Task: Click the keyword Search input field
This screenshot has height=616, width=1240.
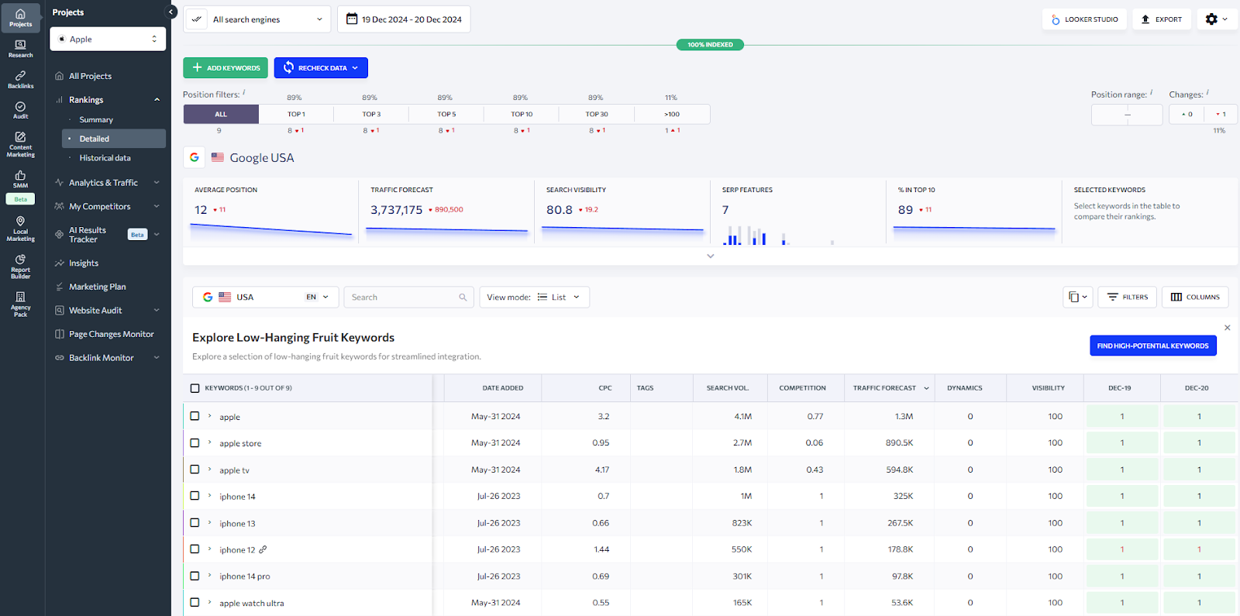Action: [x=409, y=298]
